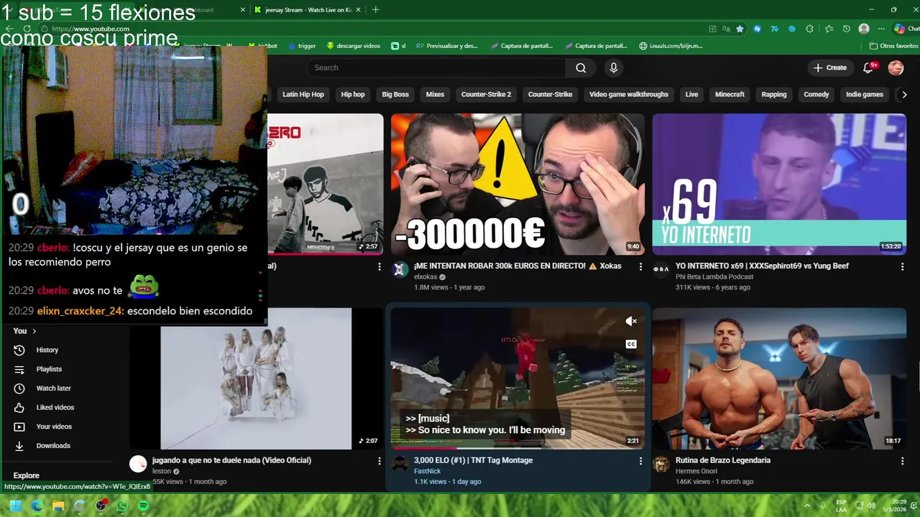
Task: Open the trigger bookmark
Action: (301, 46)
